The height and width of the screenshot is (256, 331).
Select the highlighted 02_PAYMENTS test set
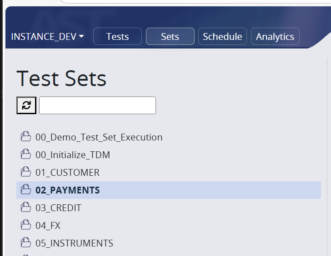click(x=169, y=190)
